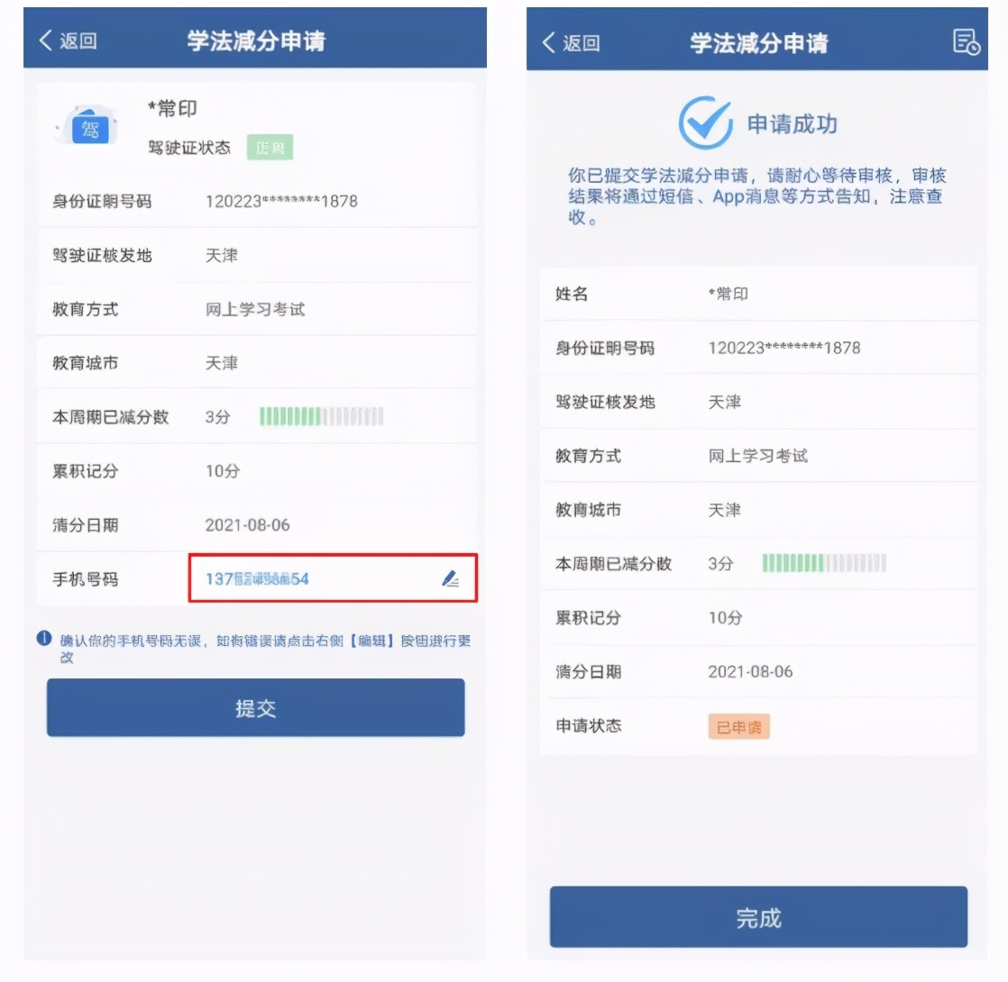Tap the pencil edit icon beside phone number
The height and width of the screenshot is (982, 1008).
click(451, 578)
